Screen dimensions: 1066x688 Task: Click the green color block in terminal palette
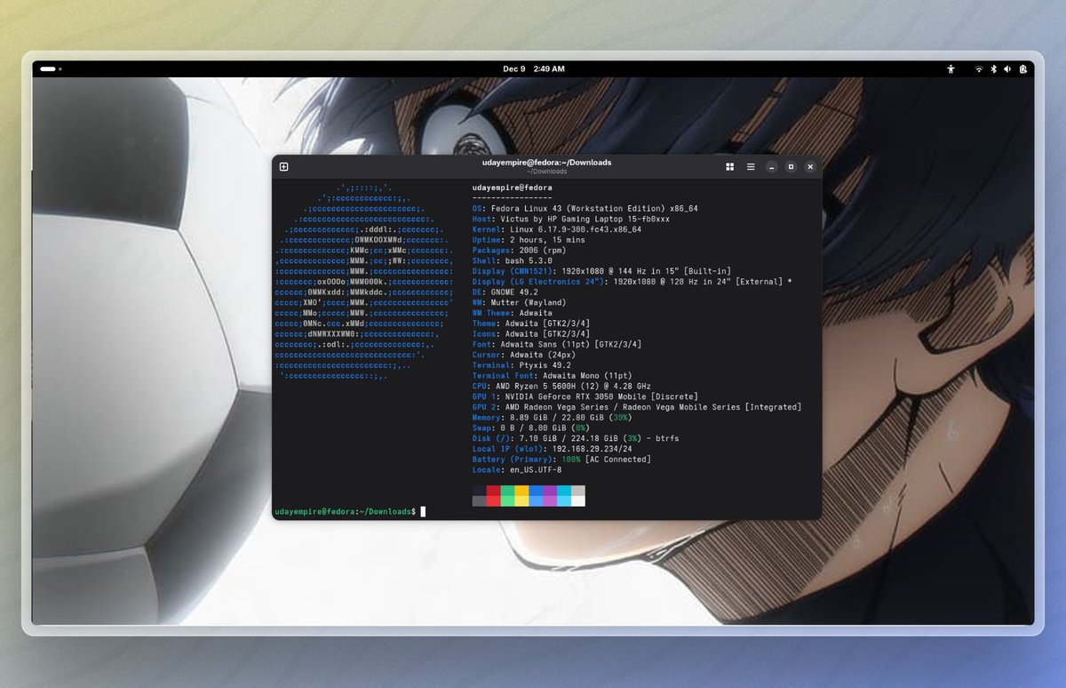[x=507, y=496]
